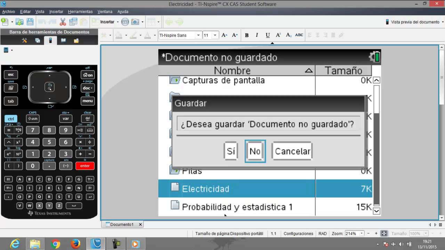Expand the screen capture dropdown arrow
Viewport: 445px width, 250px height.
coord(142,22)
